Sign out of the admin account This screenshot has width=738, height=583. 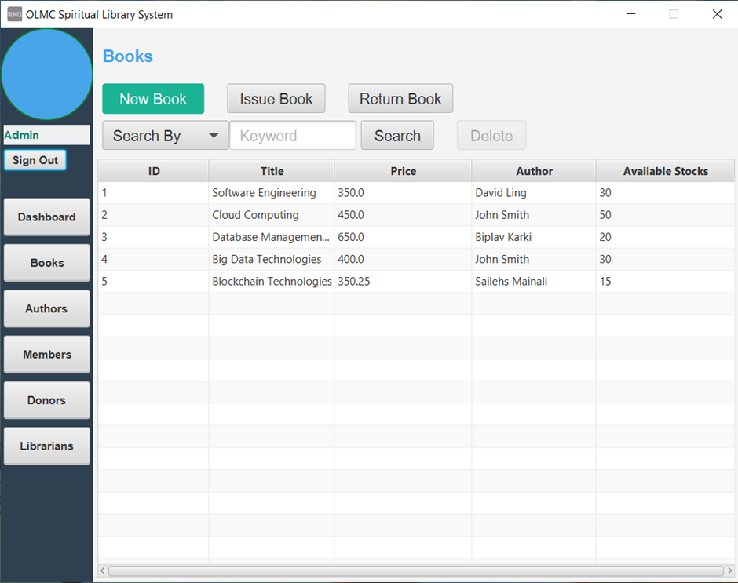click(x=35, y=159)
